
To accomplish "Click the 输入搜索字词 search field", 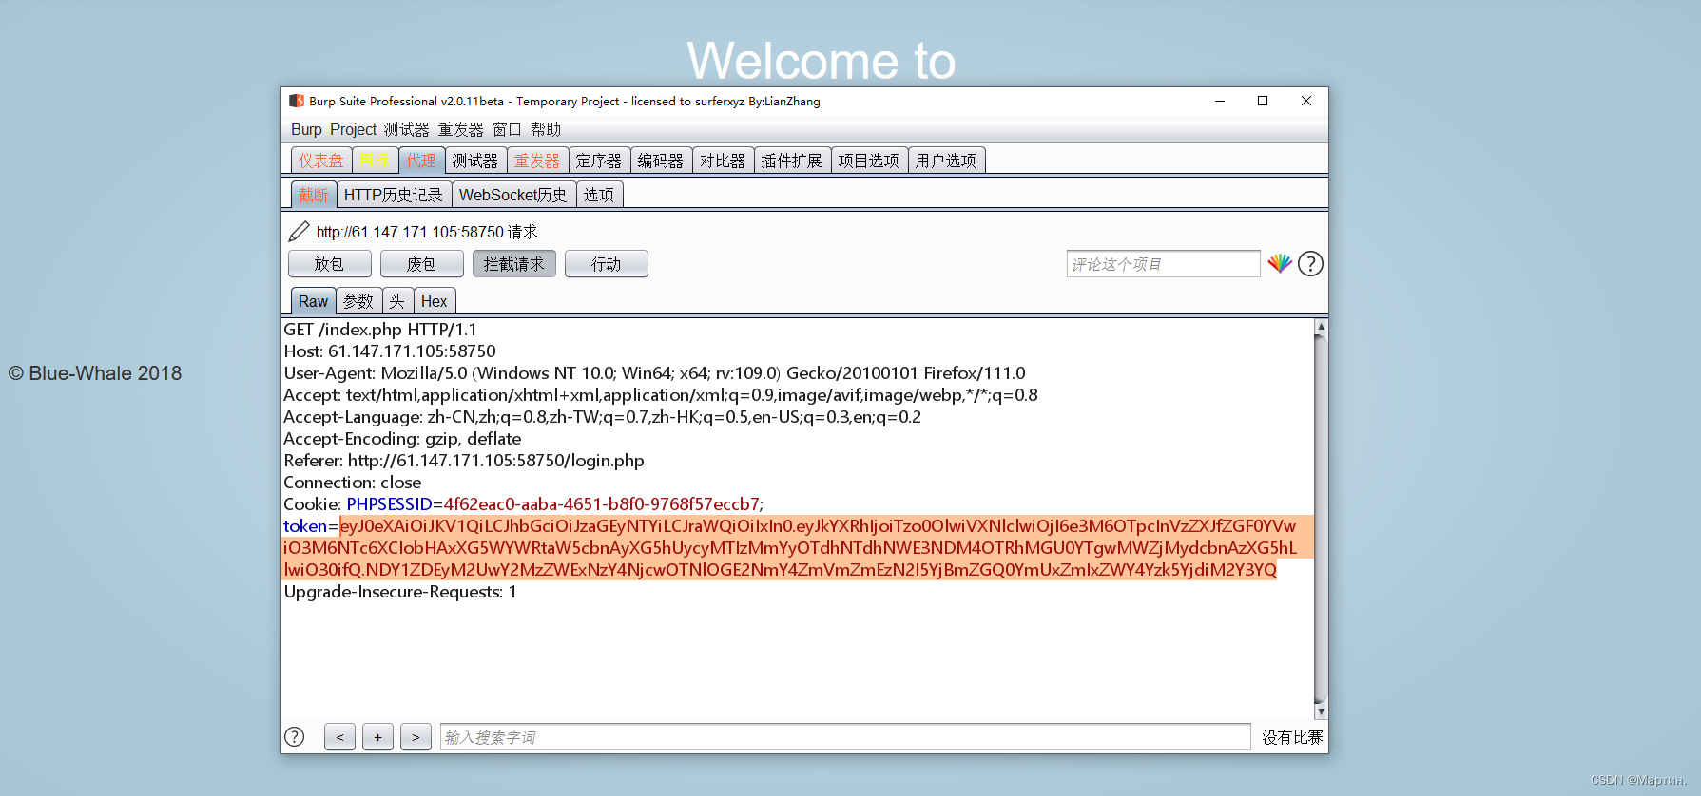I will 845,737.
